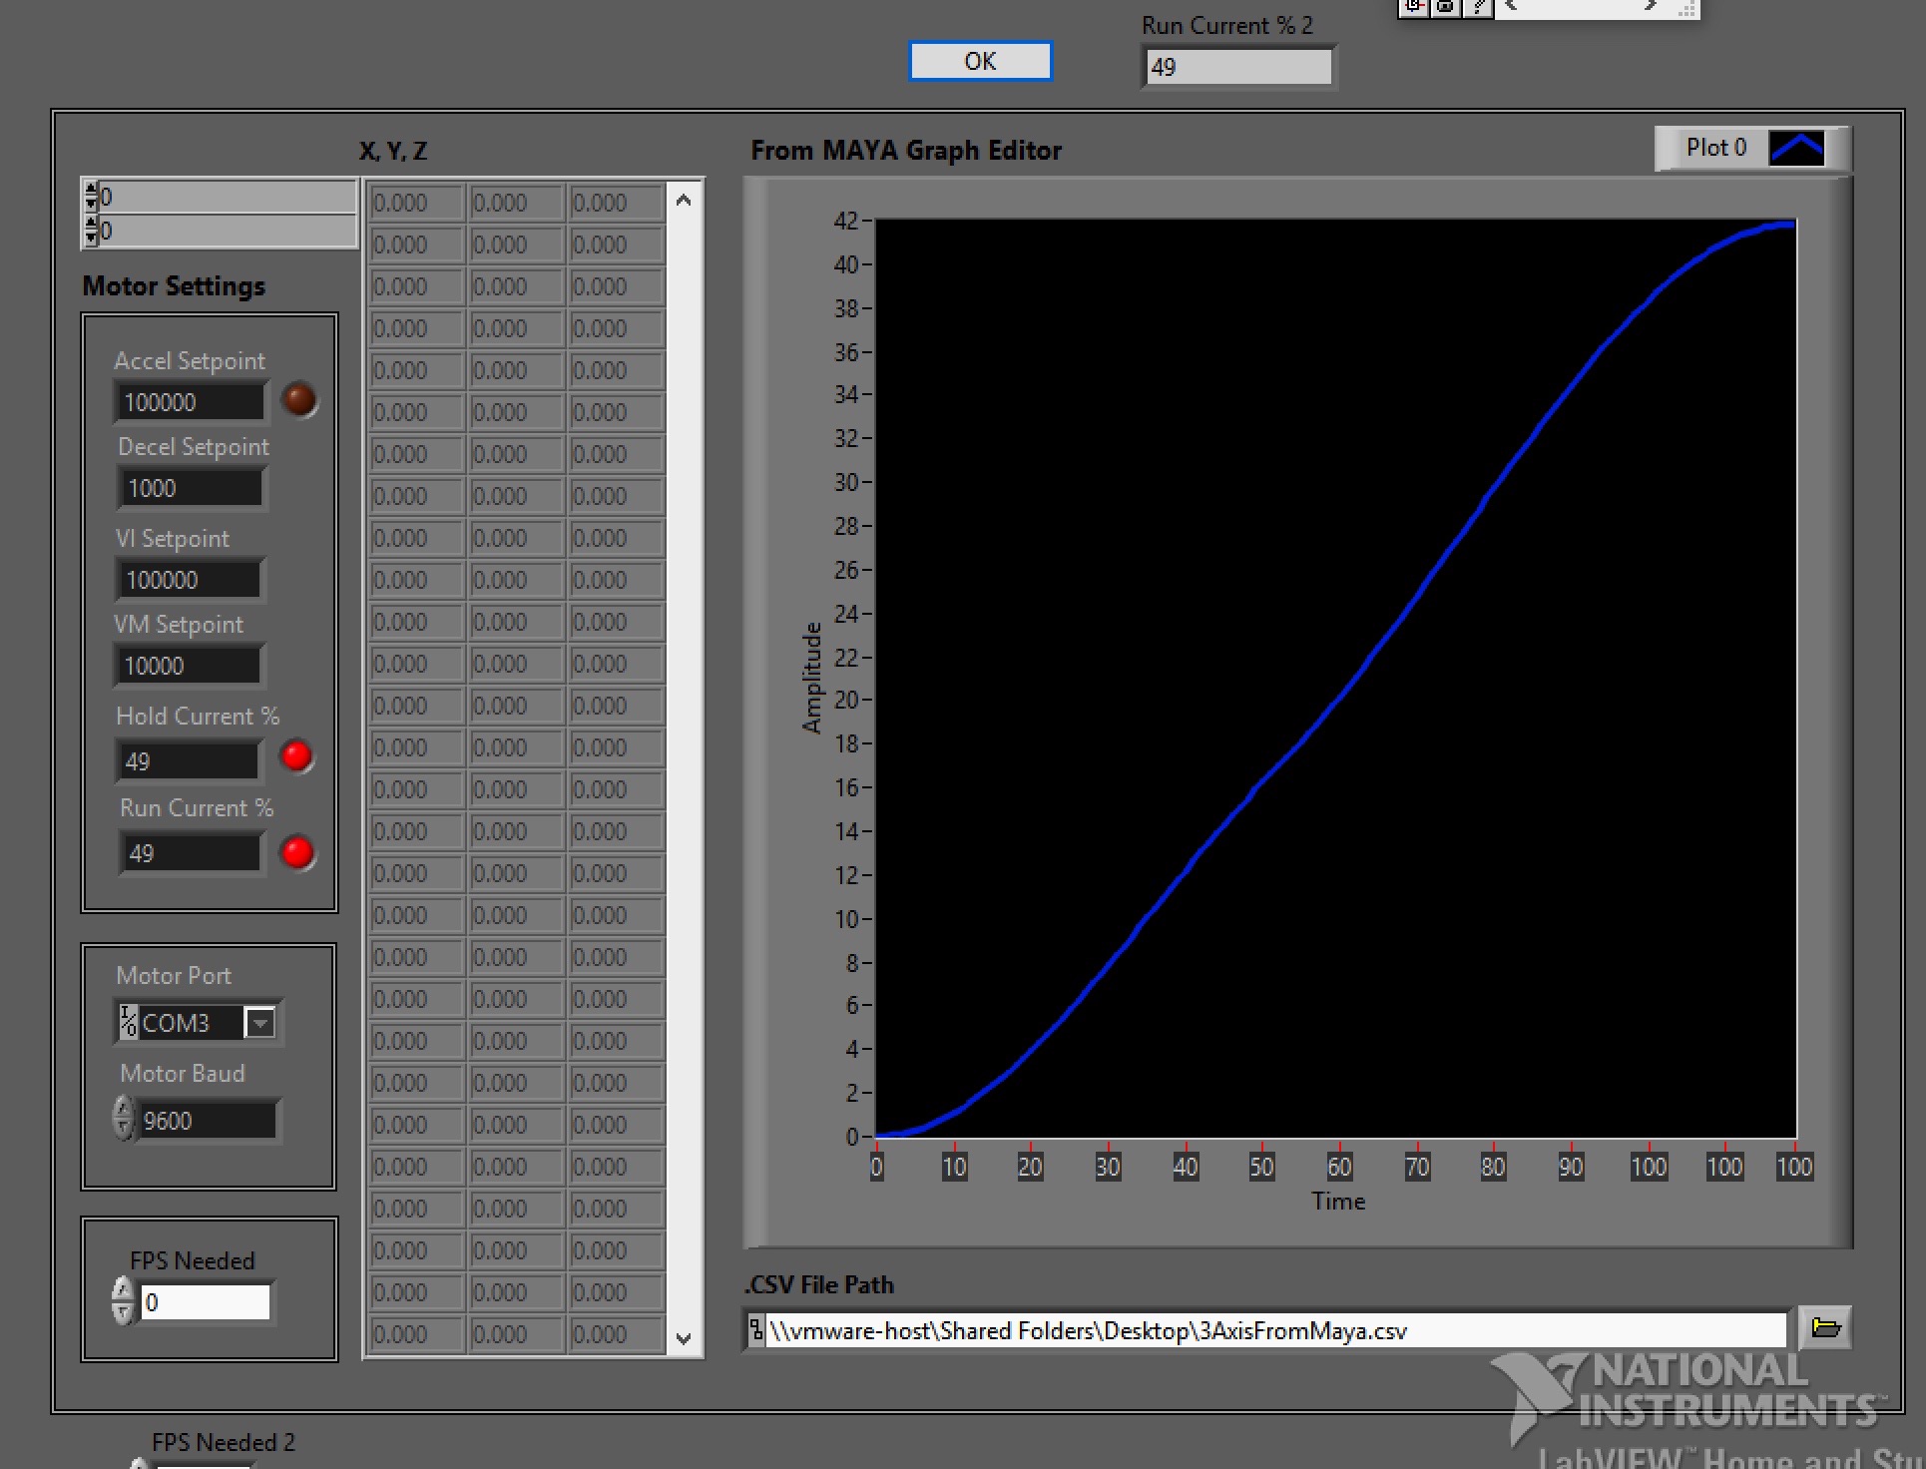Viewport: 1926px width, 1469px height.
Task: Click the X, Y, Z array scroll up arrow
Action: point(684,201)
